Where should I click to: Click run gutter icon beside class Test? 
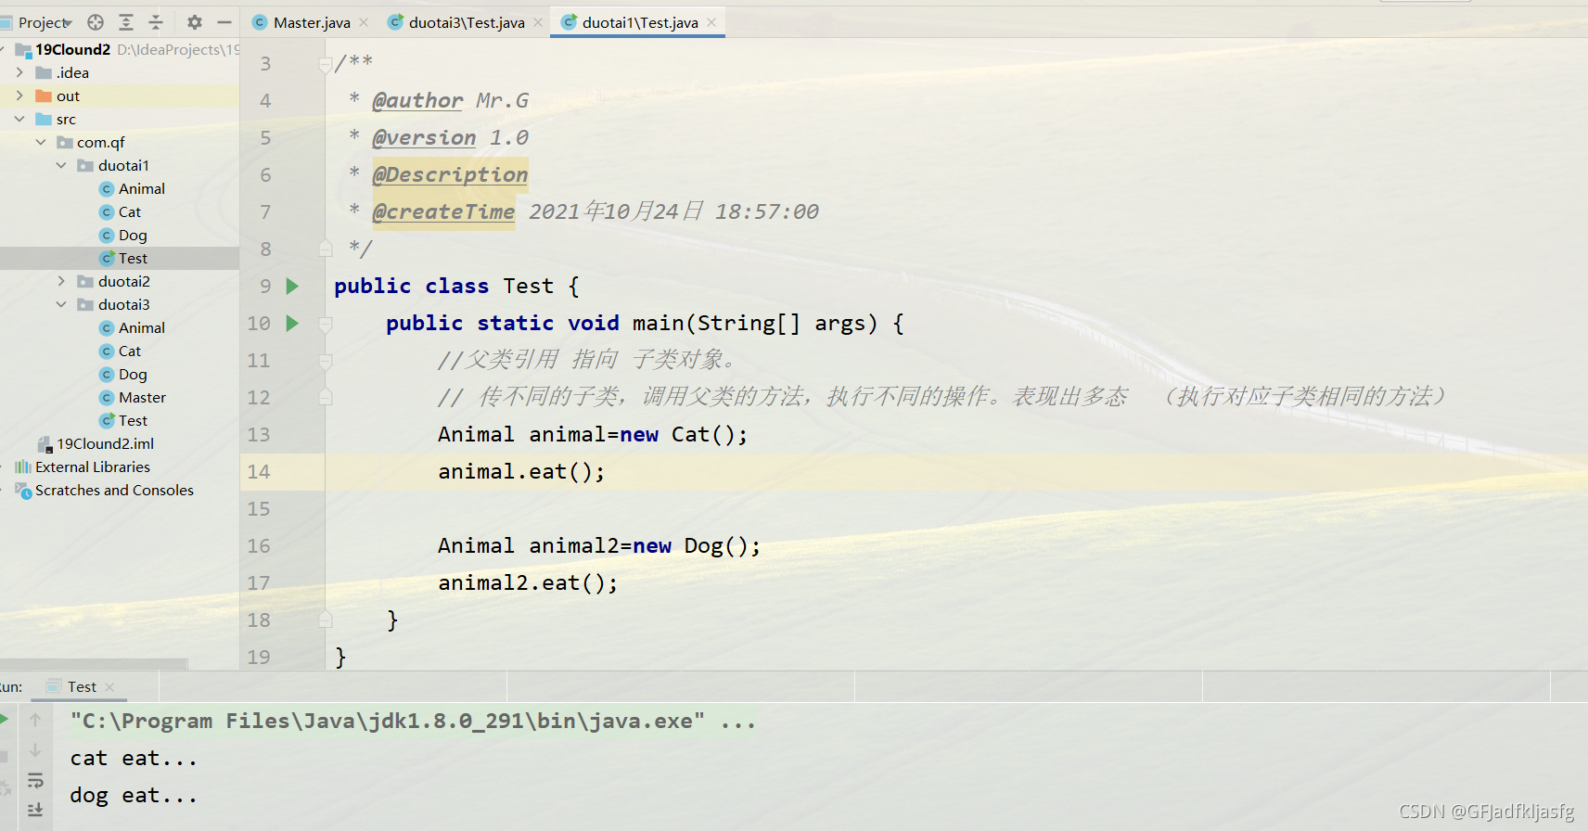292,286
